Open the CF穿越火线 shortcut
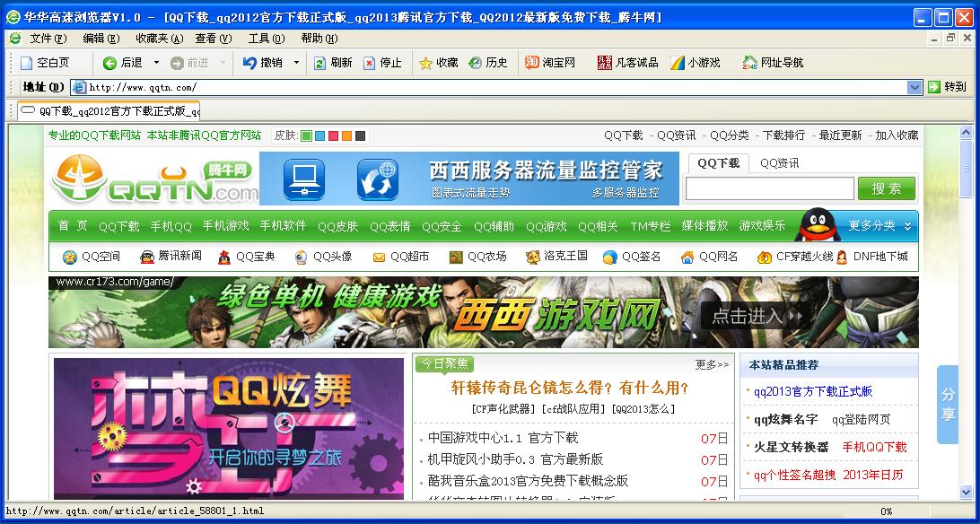Image resolution: width=980 pixels, height=524 pixels. pos(795,256)
